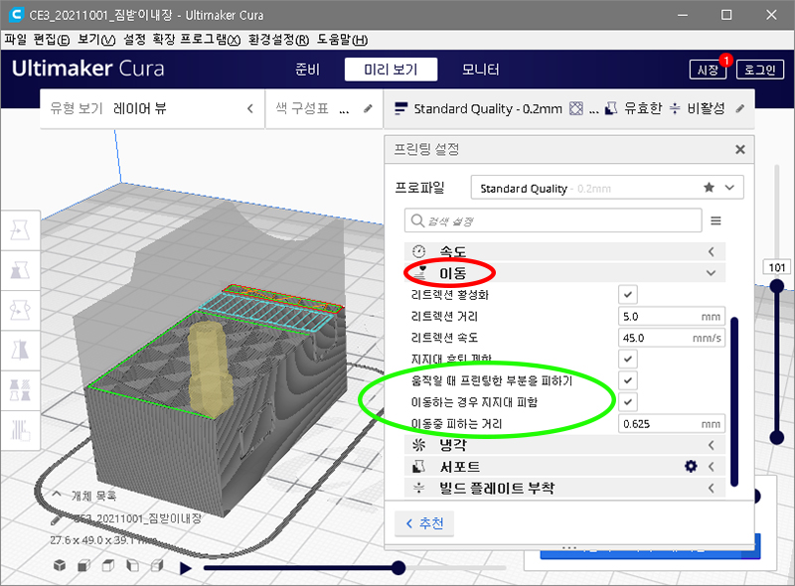The image size is (795, 586).
Task: Open settings visibility hamburger menu
Action: (715, 221)
